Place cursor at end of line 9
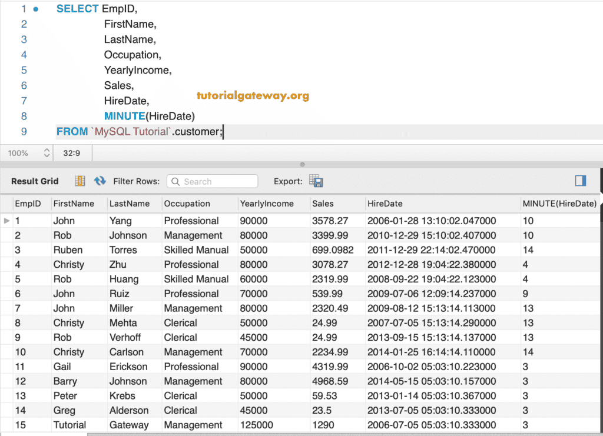The height and width of the screenshot is (436, 603). tap(223, 132)
